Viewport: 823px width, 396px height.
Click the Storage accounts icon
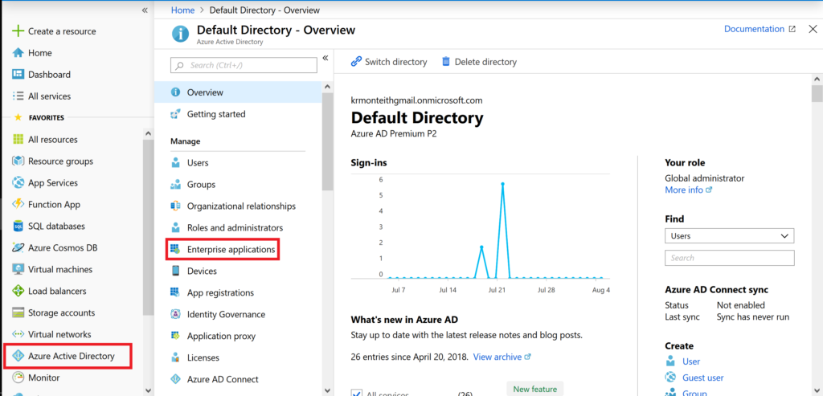pyautogui.click(x=18, y=312)
